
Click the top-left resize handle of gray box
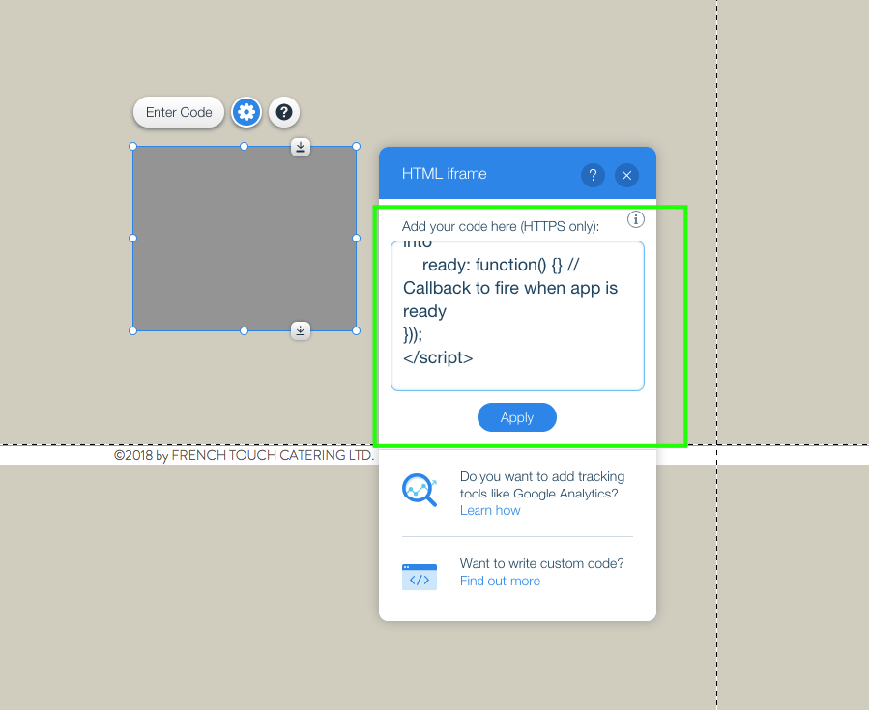pyautogui.click(x=133, y=147)
